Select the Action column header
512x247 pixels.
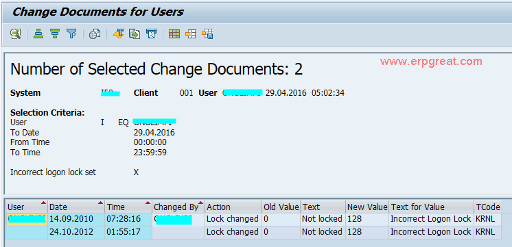point(233,207)
